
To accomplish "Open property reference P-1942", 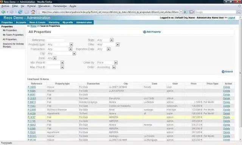I will [x=31, y=106].
